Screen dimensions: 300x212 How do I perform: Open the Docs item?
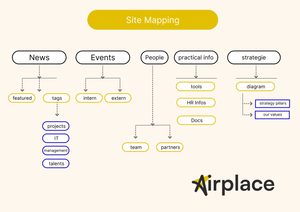point(197,120)
